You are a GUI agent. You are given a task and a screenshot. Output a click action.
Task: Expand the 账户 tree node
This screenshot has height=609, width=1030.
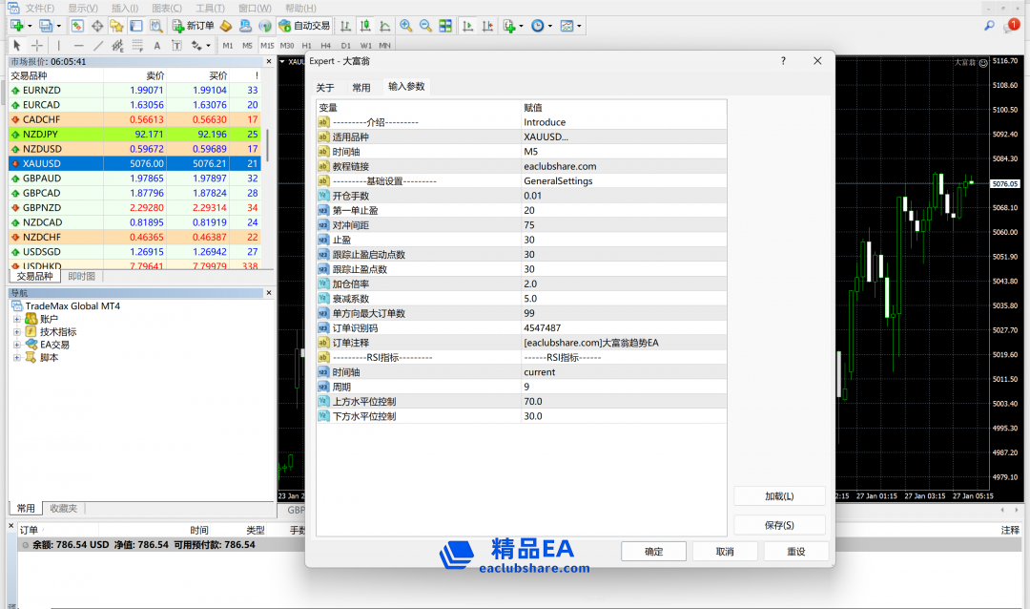[x=17, y=319]
